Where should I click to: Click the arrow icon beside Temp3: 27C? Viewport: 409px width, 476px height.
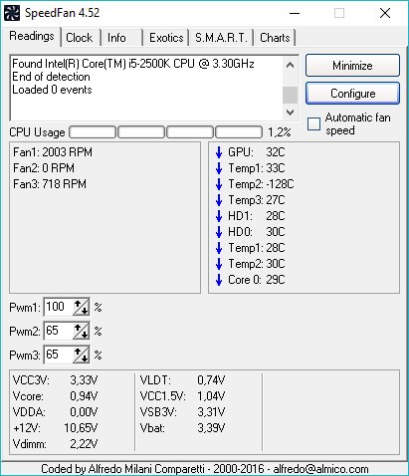(219, 200)
